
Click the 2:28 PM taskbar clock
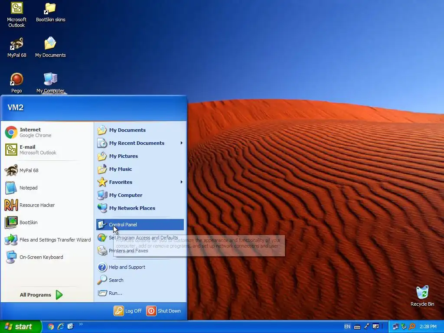click(428, 326)
